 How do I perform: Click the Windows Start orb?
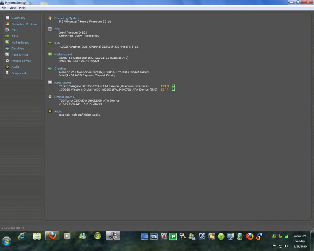tap(7, 240)
